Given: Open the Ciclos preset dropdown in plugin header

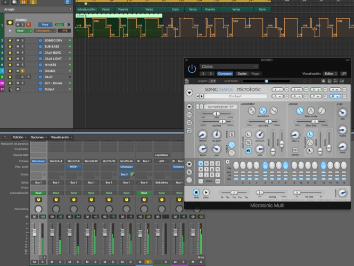Looking at the screenshot, I should tap(229, 66).
